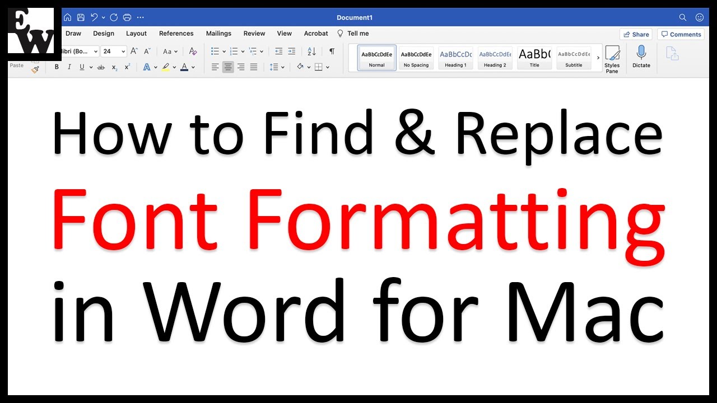Sort text with the A-Z icon
The height and width of the screenshot is (403, 717).
click(x=312, y=51)
